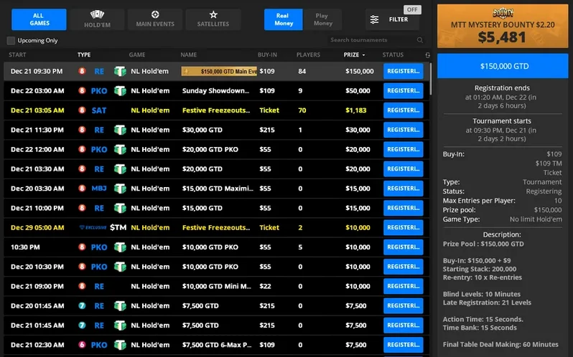
Task: Select Real Money mode
Action: [283, 19]
